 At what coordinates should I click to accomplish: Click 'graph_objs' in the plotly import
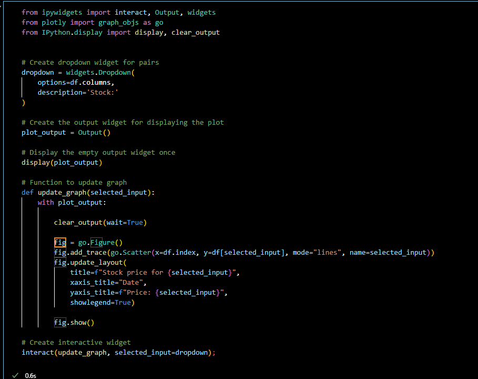(119, 23)
